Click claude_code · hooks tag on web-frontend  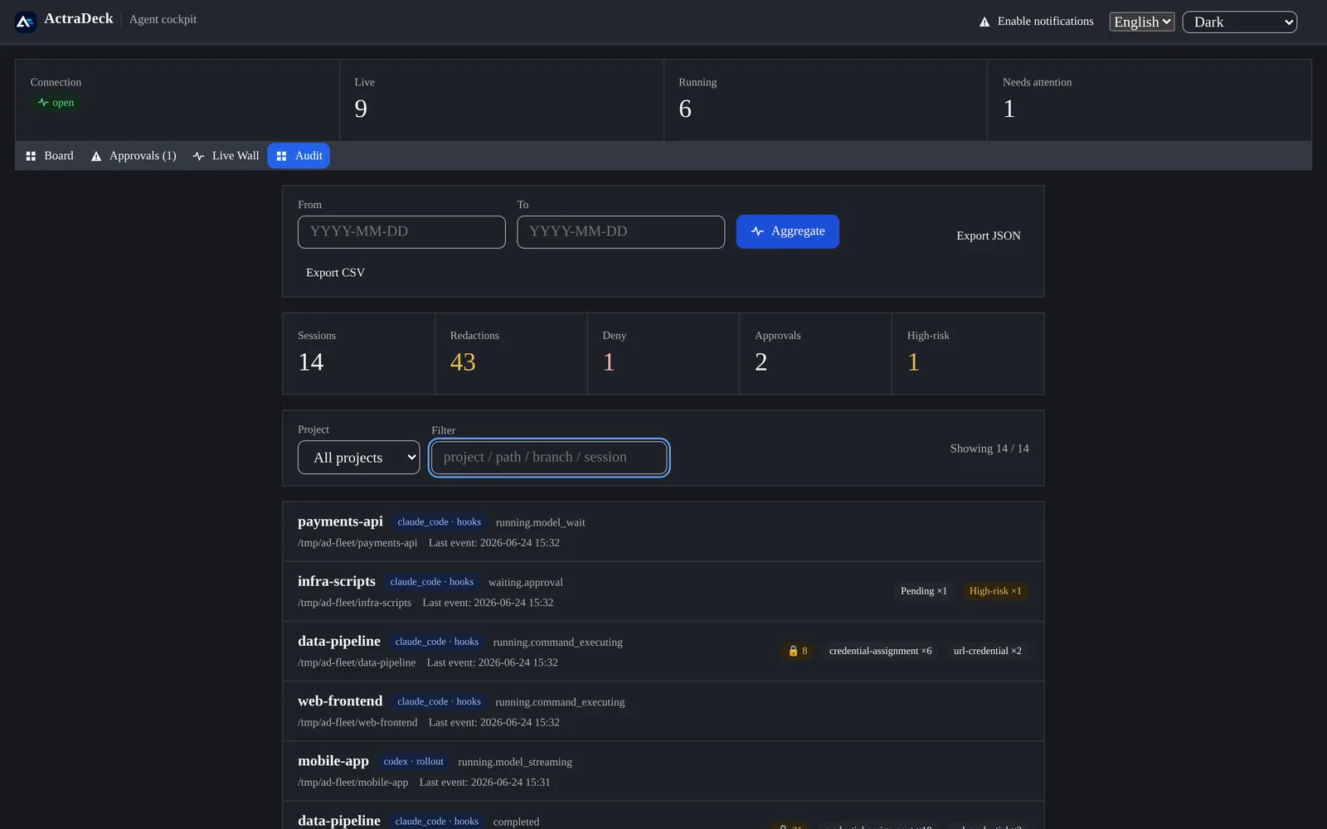pos(440,702)
